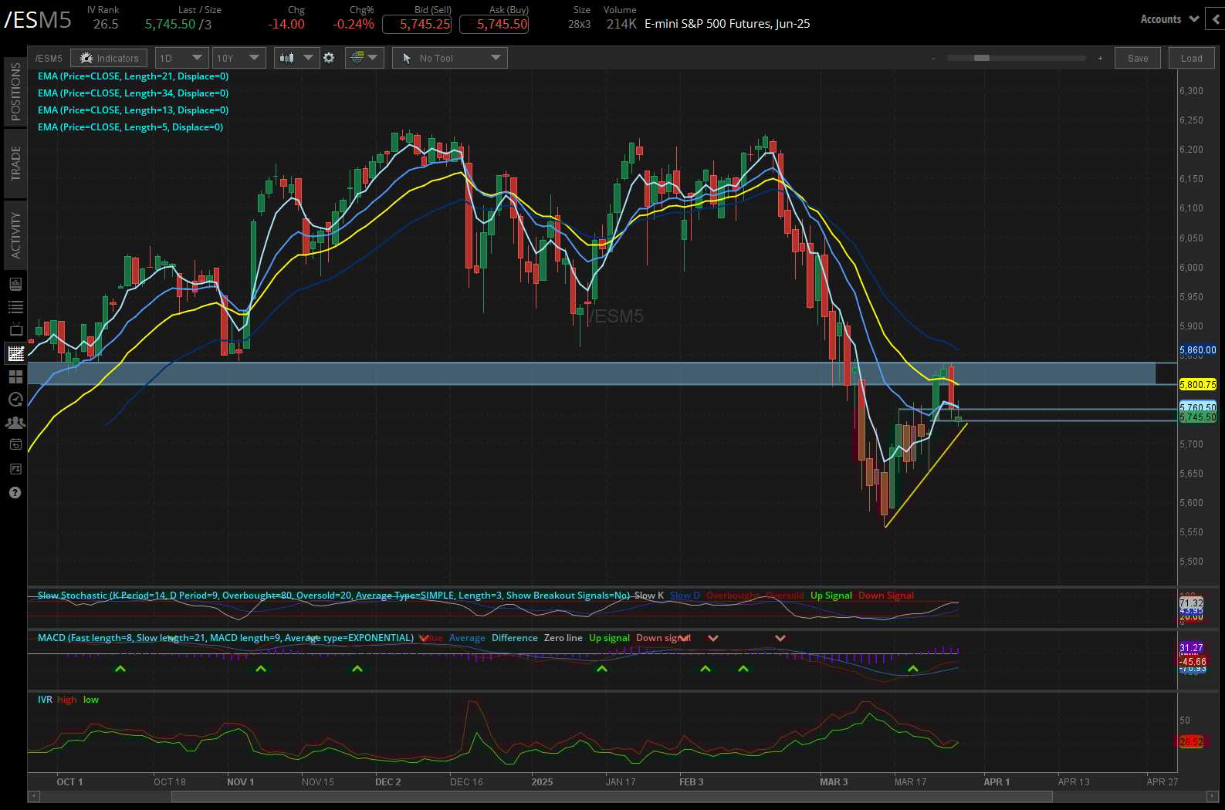Viewport: 1225px width, 810px height.
Task: Select the EMA Length=5 study label
Action: pyautogui.click(x=130, y=127)
